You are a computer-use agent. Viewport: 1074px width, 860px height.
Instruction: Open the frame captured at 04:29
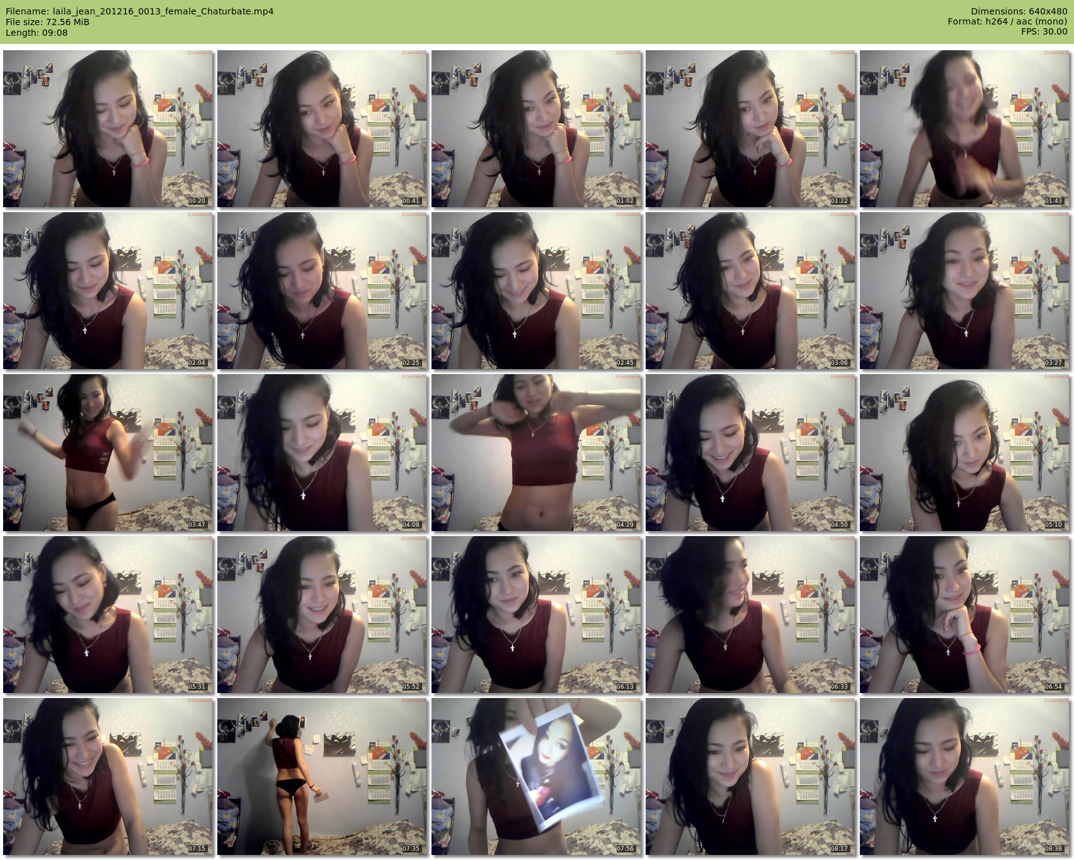[x=536, y=453]
